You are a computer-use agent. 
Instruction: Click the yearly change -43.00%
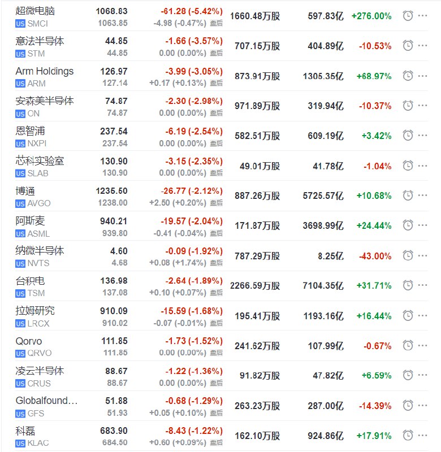[x=375, y=256]
